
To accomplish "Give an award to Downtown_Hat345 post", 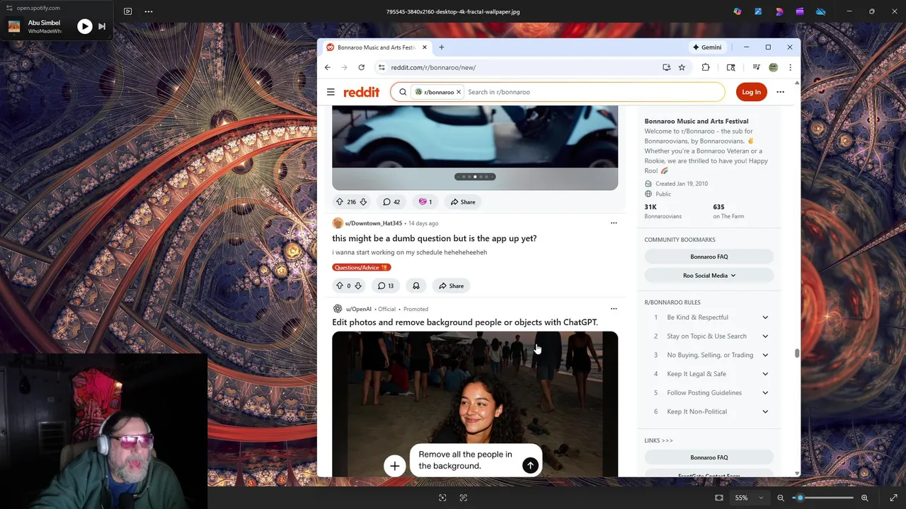I will coord(416,286).
